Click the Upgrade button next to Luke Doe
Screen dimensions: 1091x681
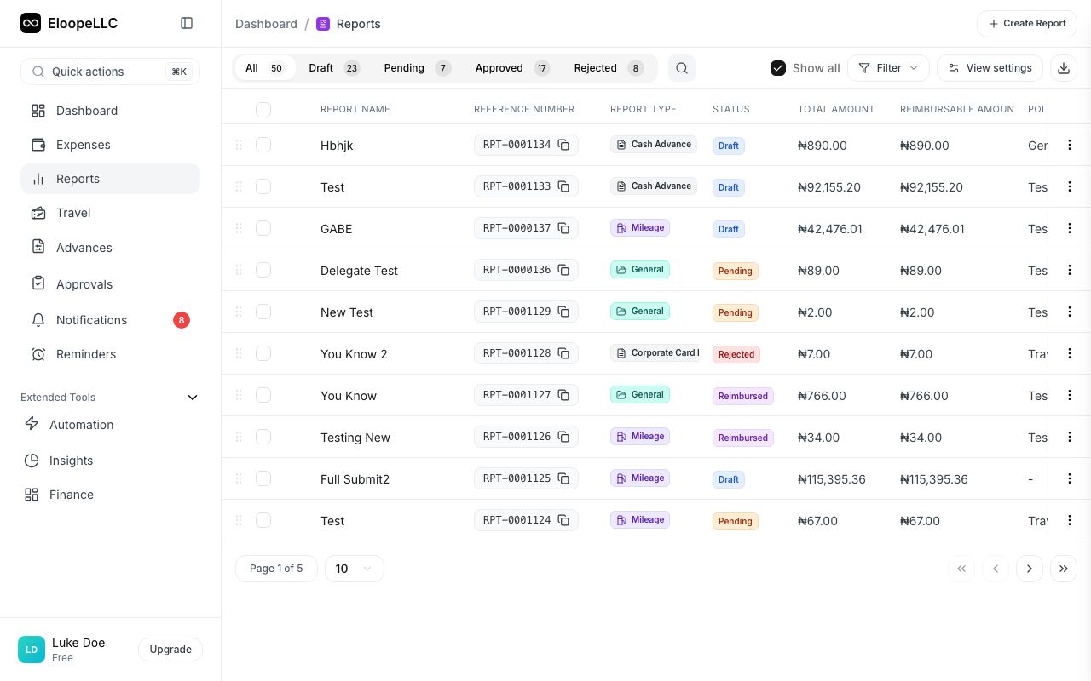pos(170,650)
